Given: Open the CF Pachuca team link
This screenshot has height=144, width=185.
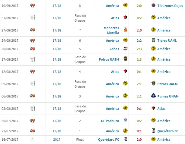Looking at the screenshot, I should pyautogui.click(x=110, y=121).
